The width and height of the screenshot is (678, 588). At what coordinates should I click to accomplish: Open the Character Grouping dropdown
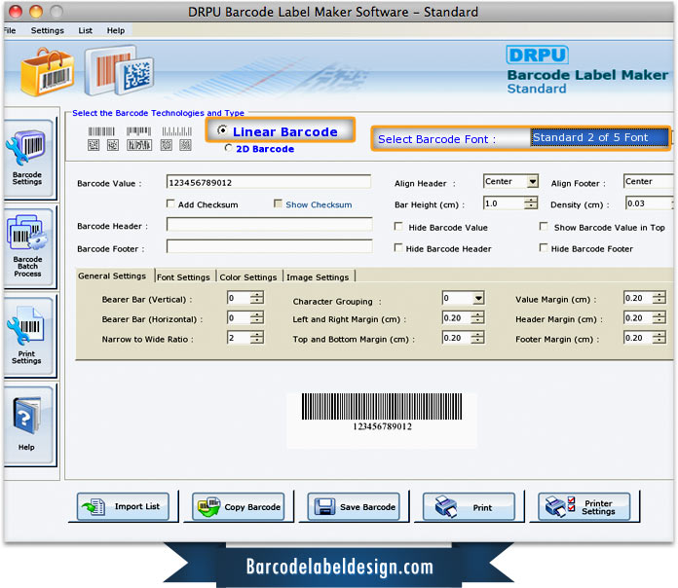click(463, 298)
